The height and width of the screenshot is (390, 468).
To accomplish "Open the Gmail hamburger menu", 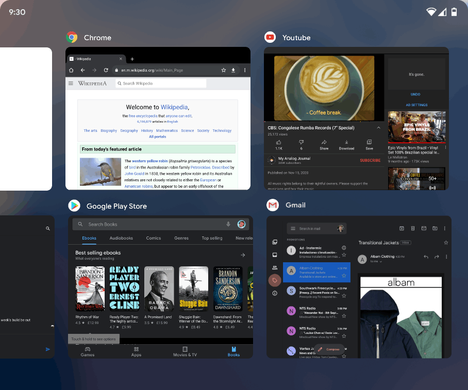I will pos(293,229).
